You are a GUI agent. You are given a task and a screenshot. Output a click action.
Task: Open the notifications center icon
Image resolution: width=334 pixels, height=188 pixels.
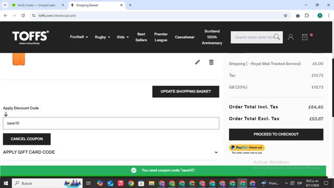[x=326, y=183]
